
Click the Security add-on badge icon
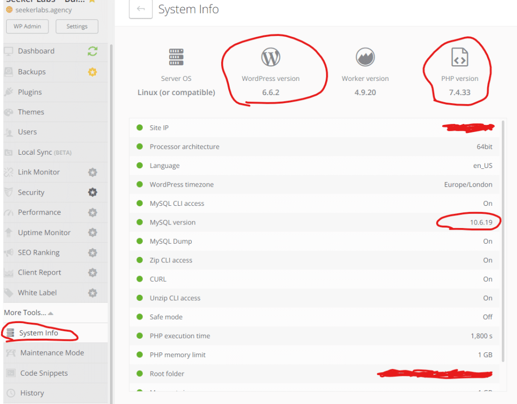click(93, 192)
